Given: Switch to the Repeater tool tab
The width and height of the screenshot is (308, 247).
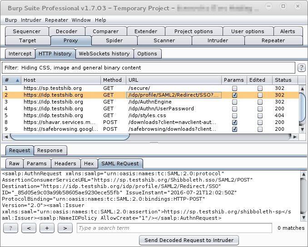Looking at the screenshot, I should (x=273, y=40).
